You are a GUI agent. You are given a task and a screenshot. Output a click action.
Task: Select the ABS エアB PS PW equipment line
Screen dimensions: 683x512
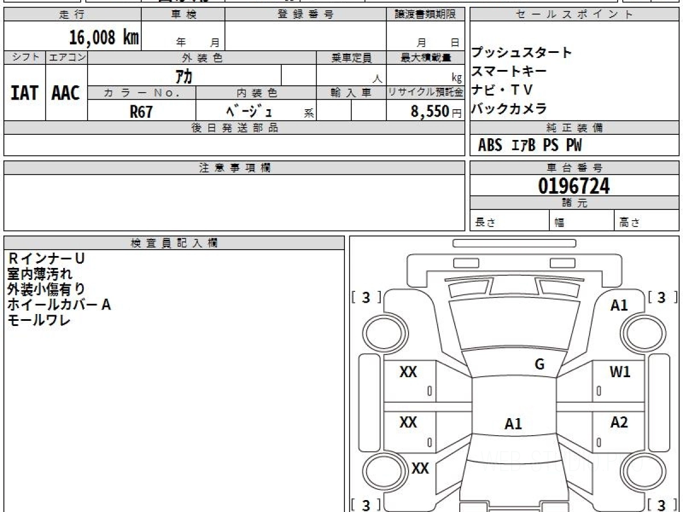(530, 146)
